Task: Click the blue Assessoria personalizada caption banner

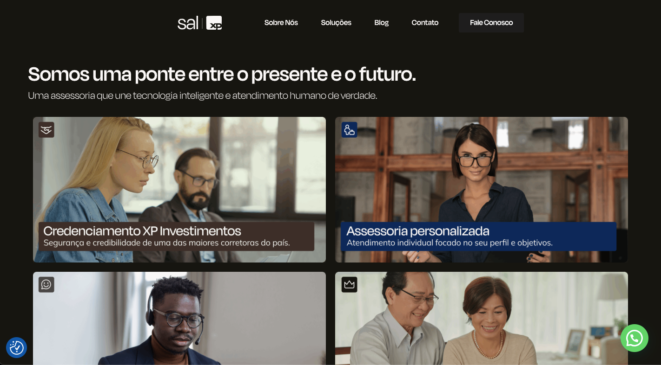Action: tap(478, 236)
